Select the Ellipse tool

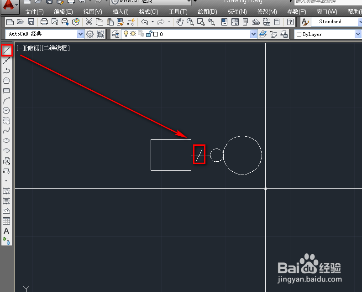click(6, 140)
